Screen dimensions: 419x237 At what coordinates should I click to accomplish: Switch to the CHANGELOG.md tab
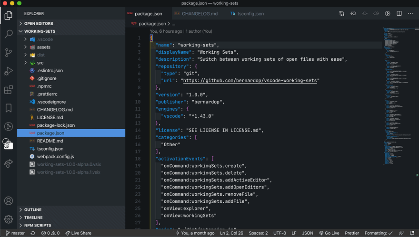[x=200, y=14]
